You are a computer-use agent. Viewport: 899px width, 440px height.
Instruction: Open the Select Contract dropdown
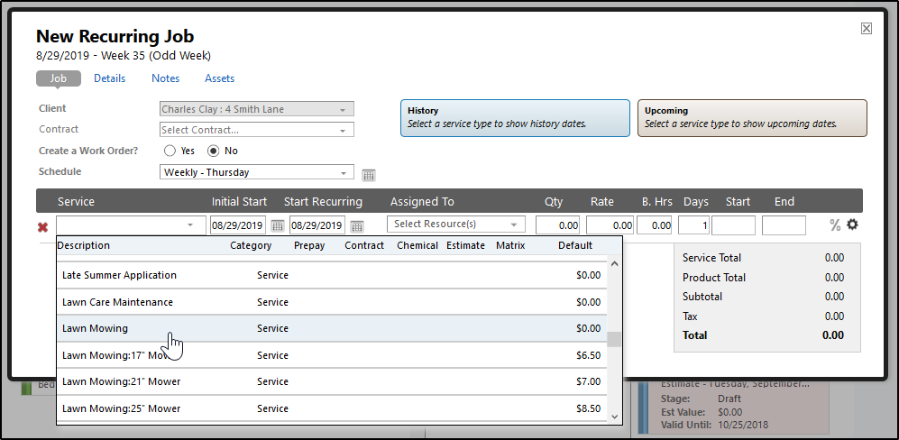coord(257,130)
